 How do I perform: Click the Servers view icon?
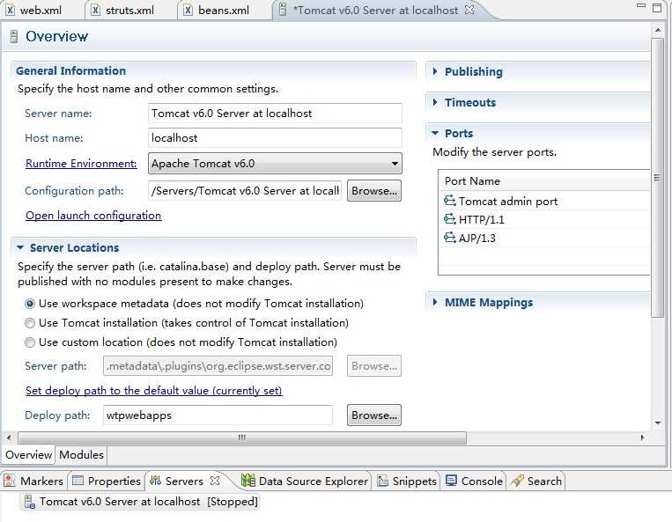point(155,481)
